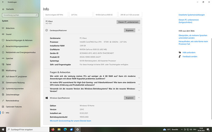Viewport: 212px width, 132px height.
Task: Click the Benachrichtigungsassistent moon icon
Action: pyautogui.click(x=3, y=46)
